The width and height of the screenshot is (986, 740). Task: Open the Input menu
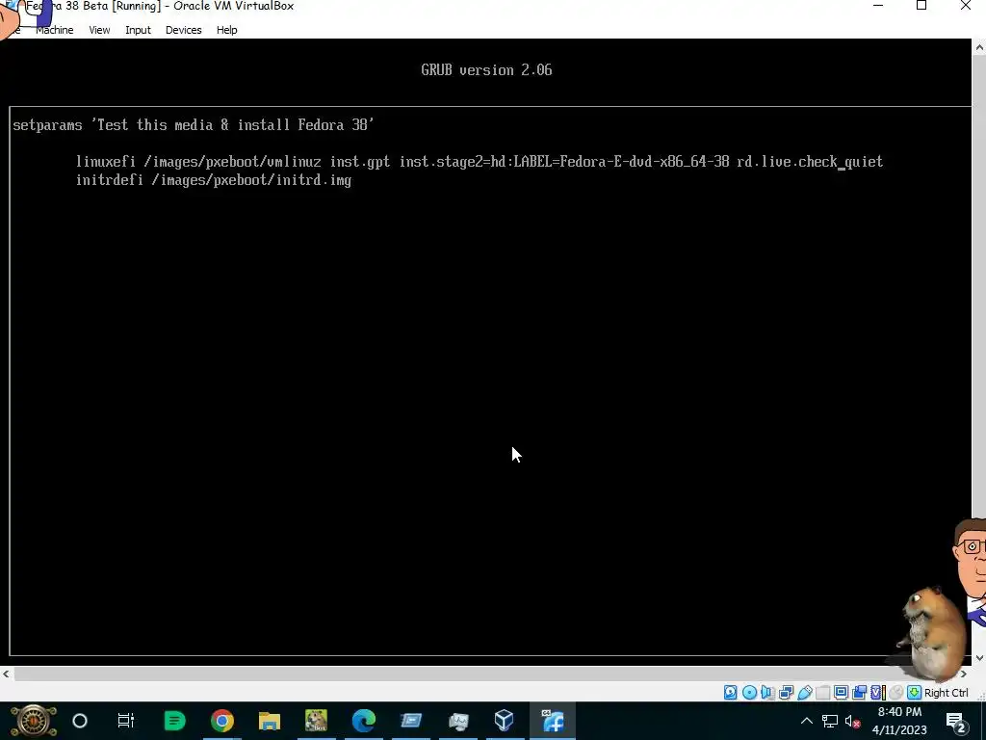click(138, 30)
